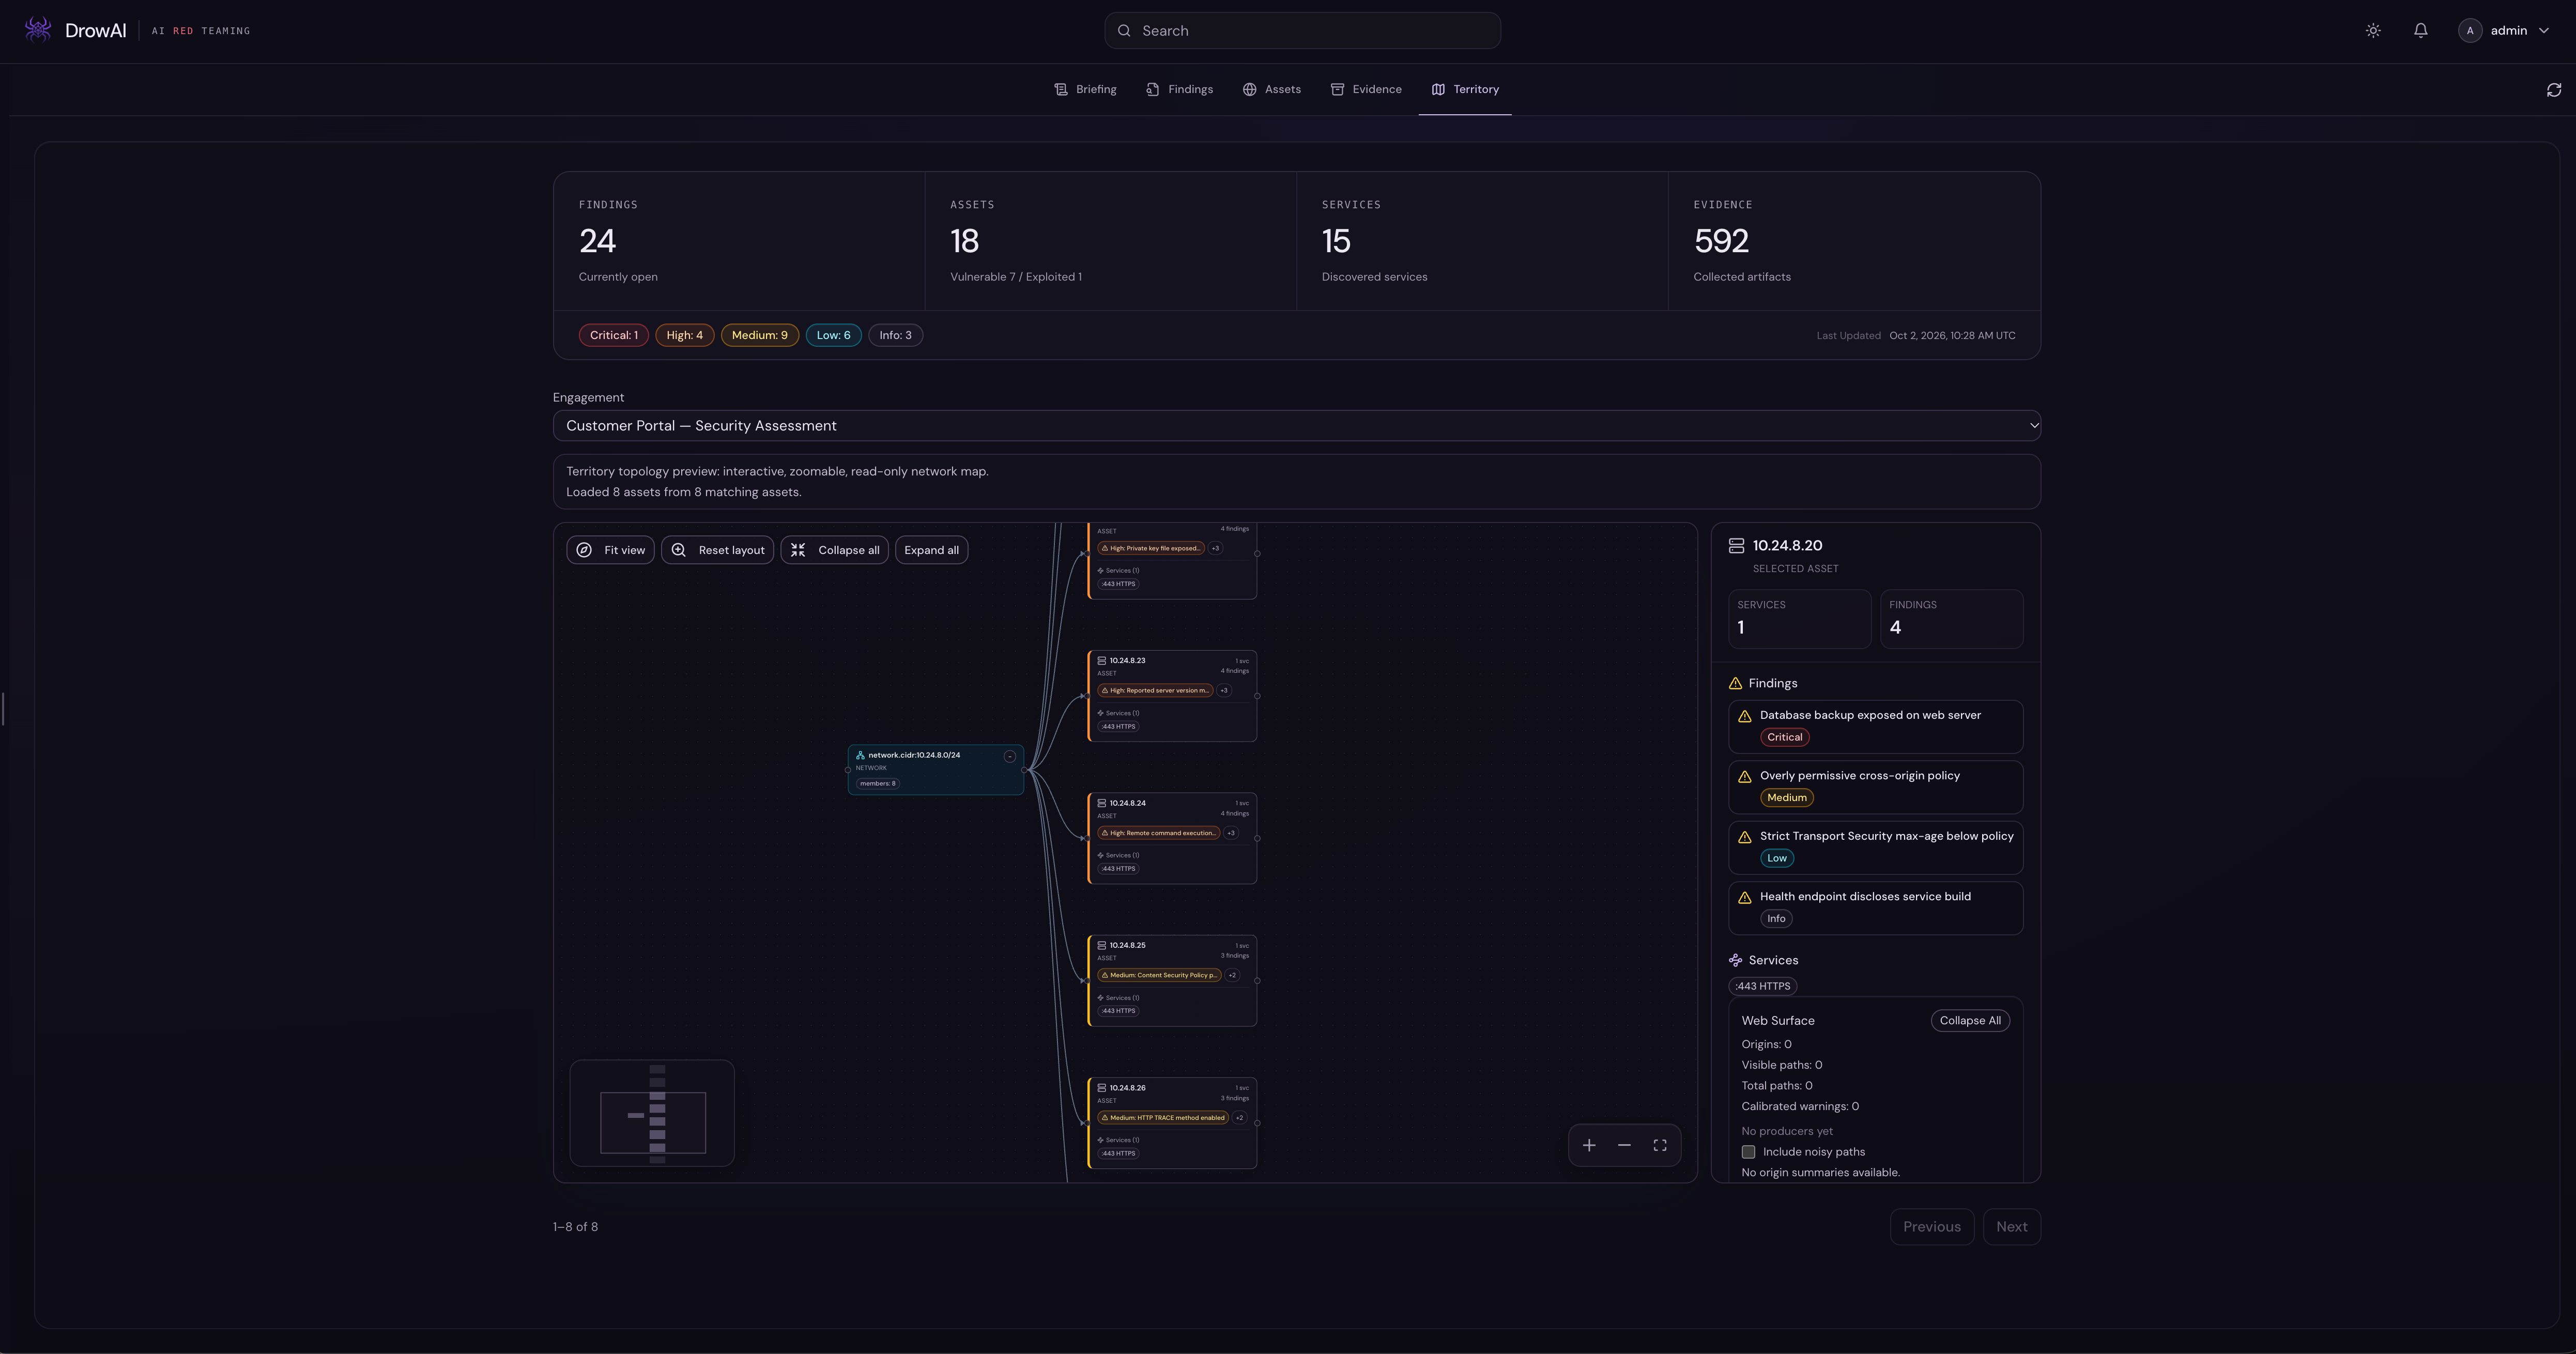Click the minimap thumbnail
Viewport: 2576px width, 1354px height.
652,1113
